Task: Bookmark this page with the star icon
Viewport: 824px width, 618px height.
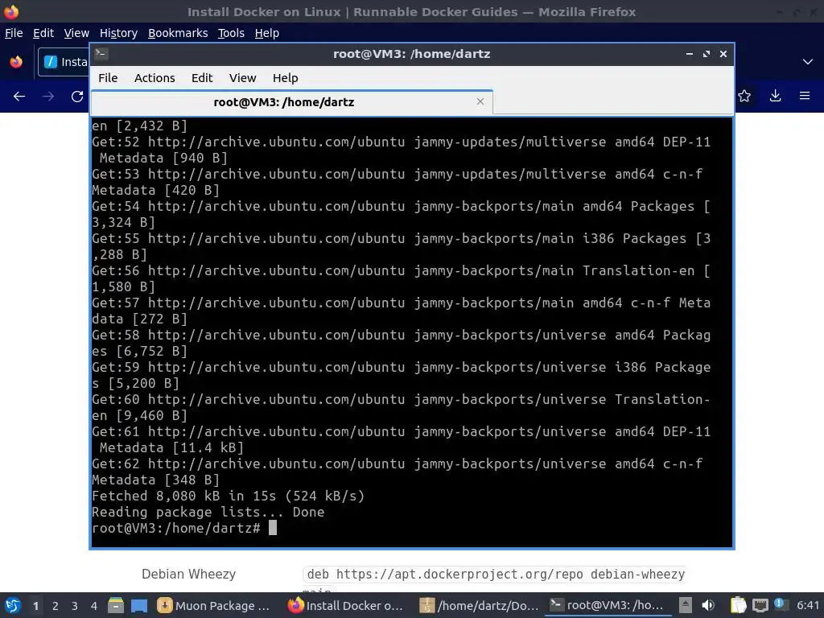Action: pos(744,96)
